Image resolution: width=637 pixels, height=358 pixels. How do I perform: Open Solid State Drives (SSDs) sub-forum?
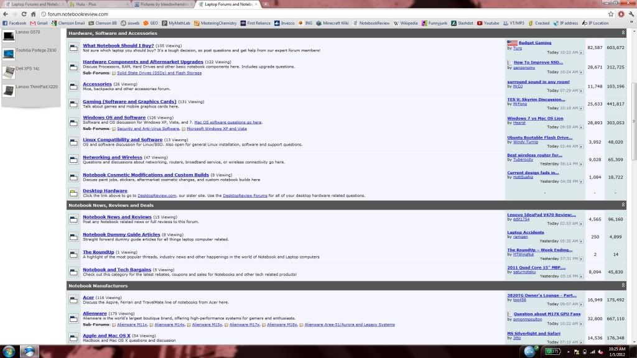159,73
